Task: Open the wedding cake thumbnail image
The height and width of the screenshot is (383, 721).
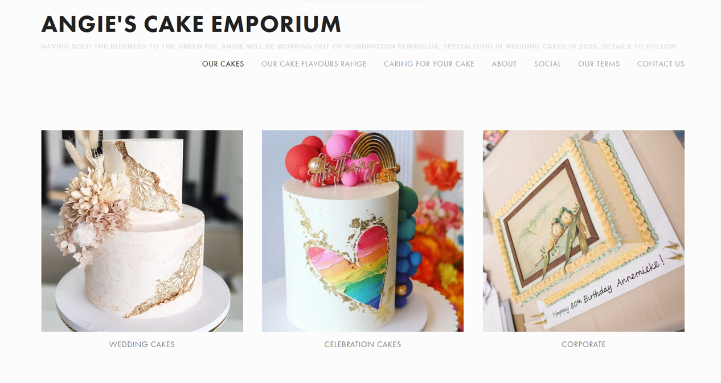Action: (x=142, y=231)
